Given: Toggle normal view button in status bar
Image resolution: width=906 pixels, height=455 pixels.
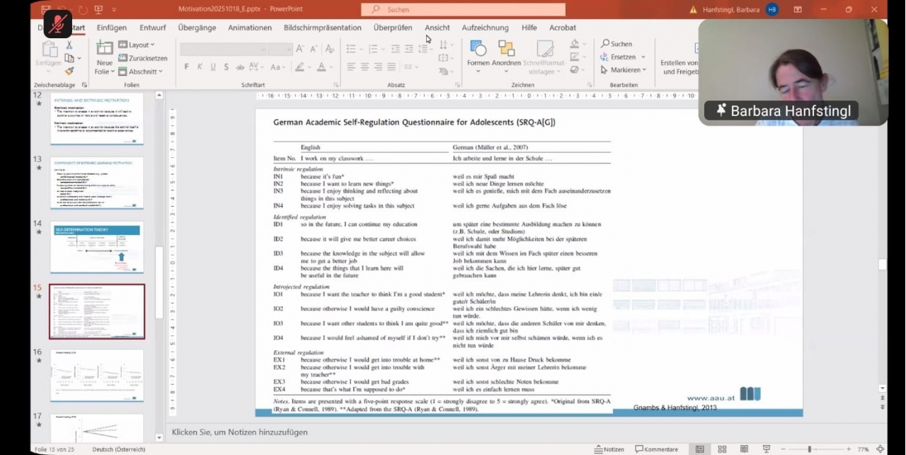Looking at the screenshot, I should coord(700,449).
